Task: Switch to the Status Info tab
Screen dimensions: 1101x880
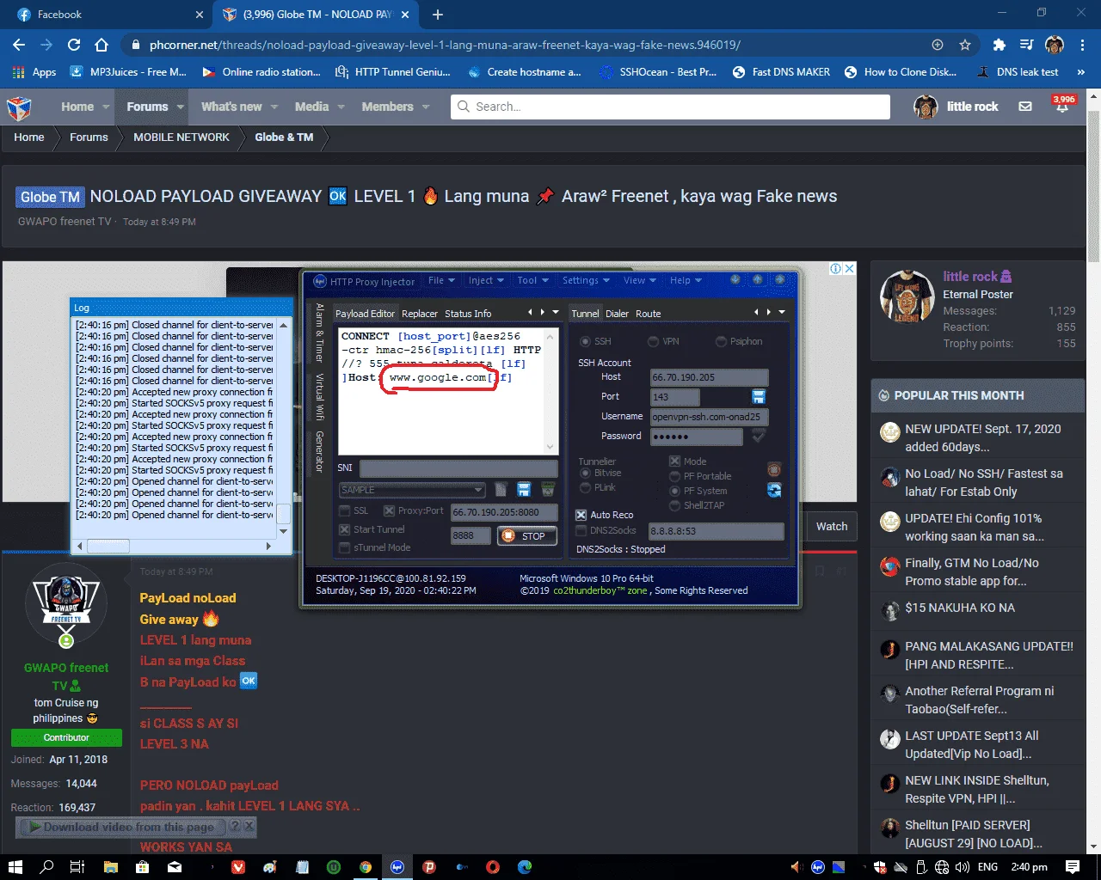Action: click(468, 314)
